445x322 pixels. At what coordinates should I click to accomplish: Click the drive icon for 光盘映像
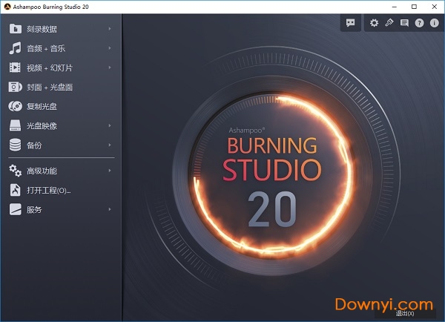tap(15, 125)
